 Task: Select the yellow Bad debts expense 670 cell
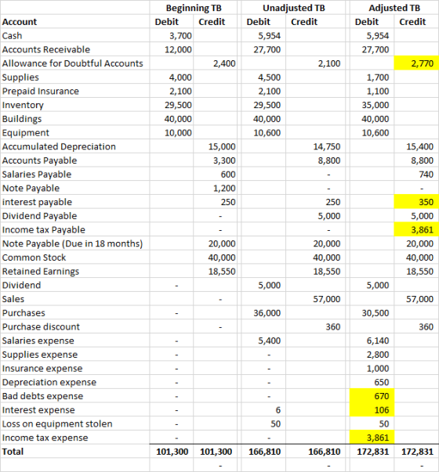tap(372, 396)
